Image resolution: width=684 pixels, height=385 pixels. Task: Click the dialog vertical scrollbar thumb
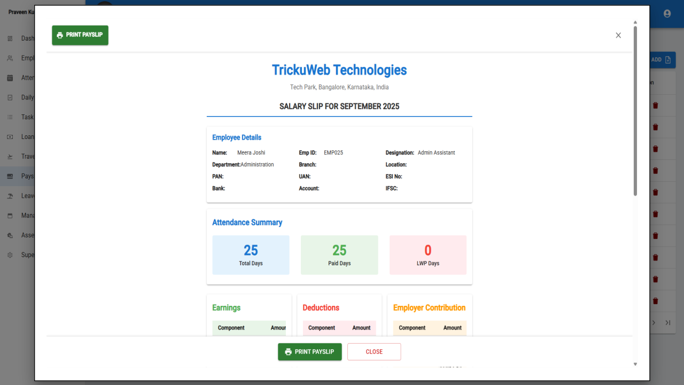pos(635,111)
